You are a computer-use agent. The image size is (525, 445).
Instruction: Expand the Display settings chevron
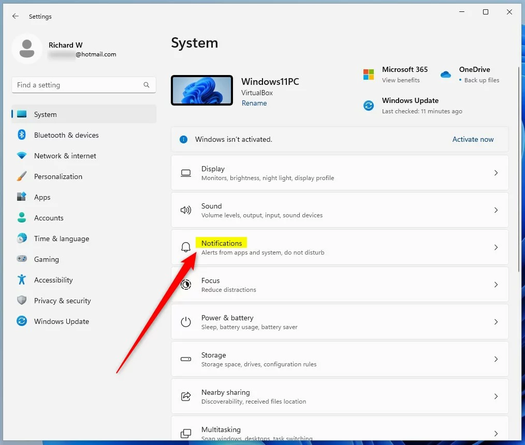(x=495, y=173)
